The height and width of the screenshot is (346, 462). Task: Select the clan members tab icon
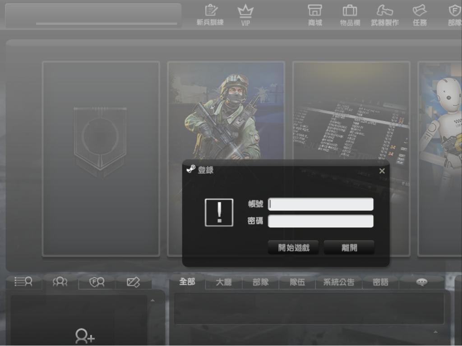click(x=97, y=282)
